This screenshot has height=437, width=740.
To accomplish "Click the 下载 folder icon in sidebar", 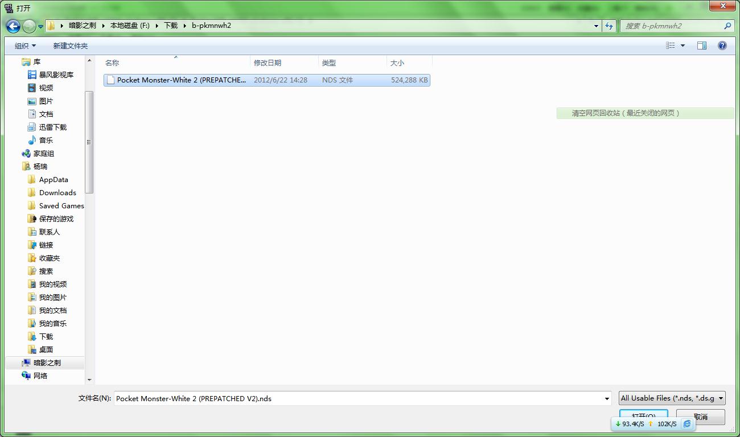I will point(32,336).
